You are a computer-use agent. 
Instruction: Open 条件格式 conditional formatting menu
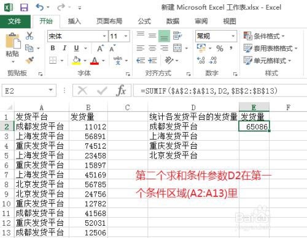264,36
